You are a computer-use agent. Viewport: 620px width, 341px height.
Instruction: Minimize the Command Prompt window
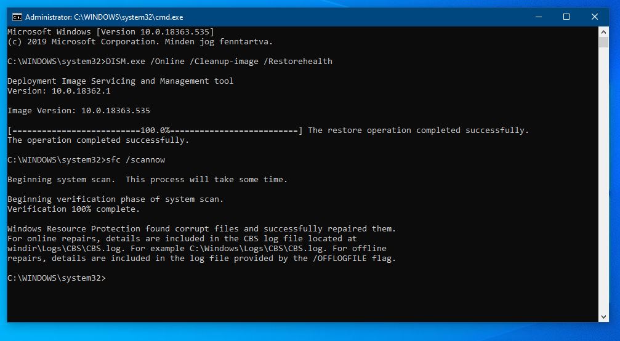[x=539, y=17]
